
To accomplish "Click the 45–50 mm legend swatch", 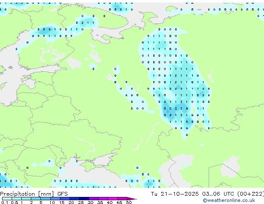I will [x=122, y=199].
